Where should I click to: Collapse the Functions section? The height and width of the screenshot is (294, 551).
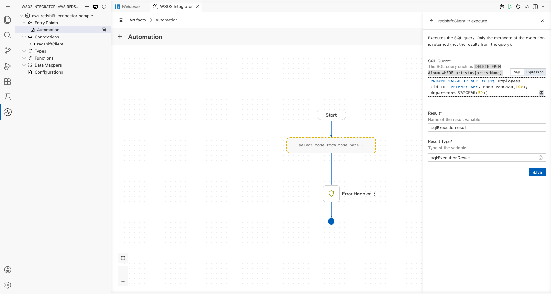[x=24, y=58]
